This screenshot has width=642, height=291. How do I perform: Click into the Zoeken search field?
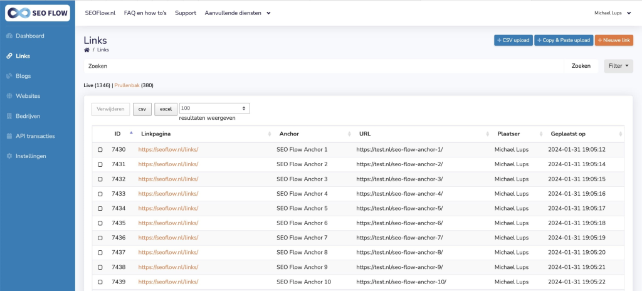pos(324,66)
